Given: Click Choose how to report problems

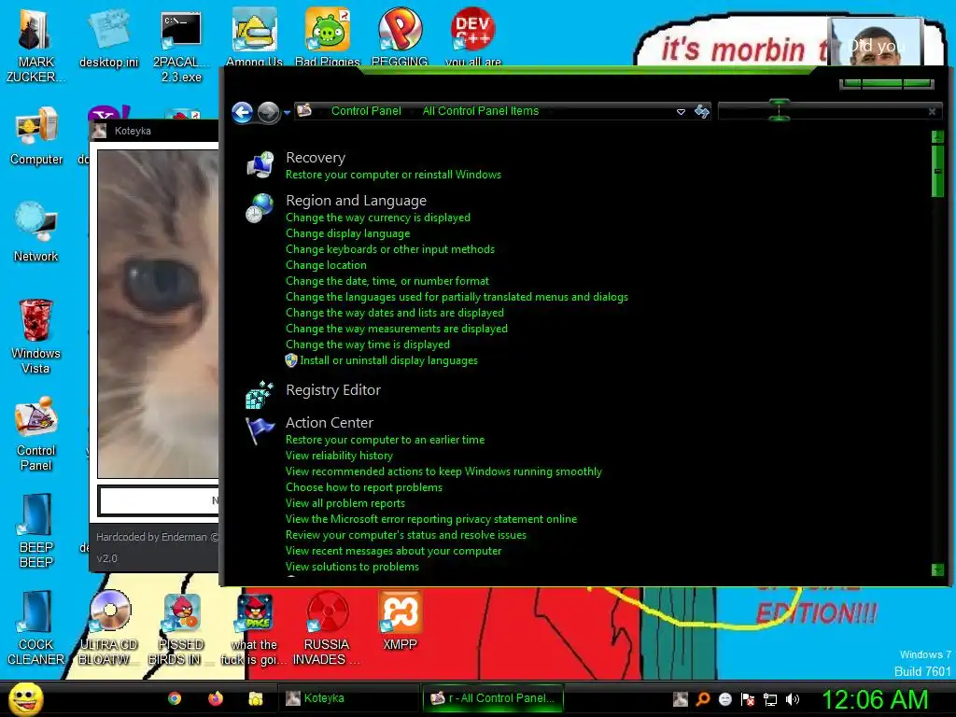Looking at the screenshot, I should (364, 487).
